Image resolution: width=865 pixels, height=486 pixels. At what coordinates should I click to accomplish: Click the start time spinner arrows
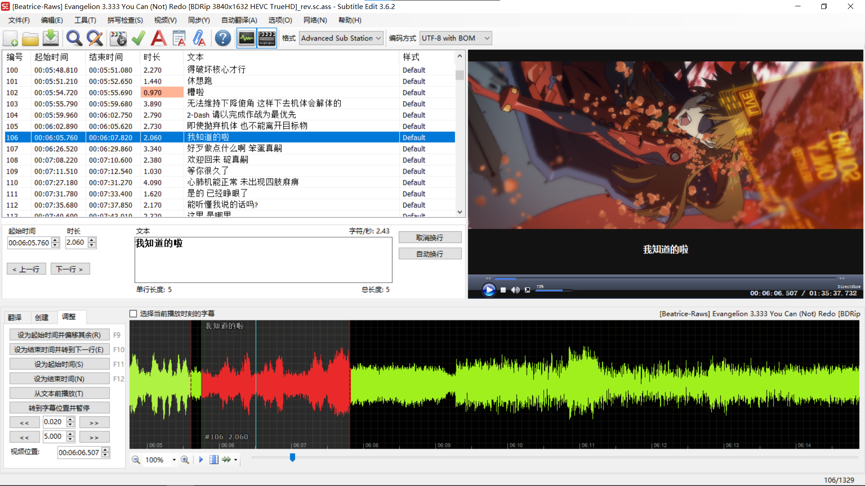click(55, 243)
